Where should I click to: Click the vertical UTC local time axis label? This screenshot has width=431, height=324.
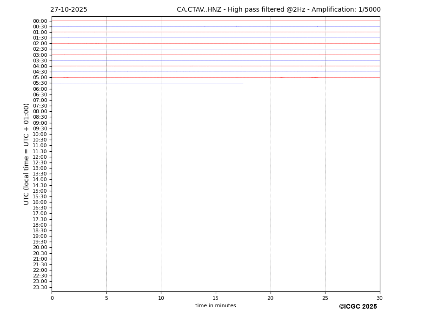27,154
